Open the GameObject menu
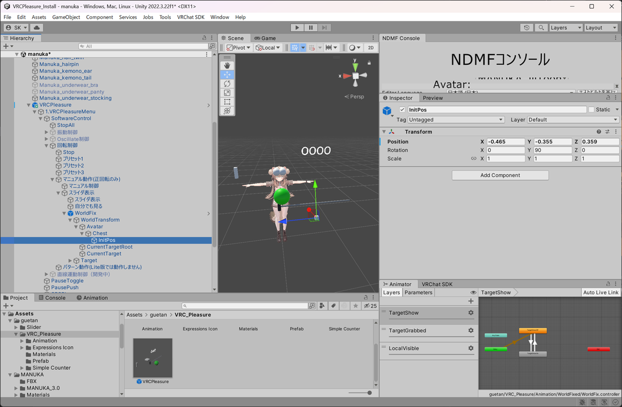622x407 pixels. point(66,17)
